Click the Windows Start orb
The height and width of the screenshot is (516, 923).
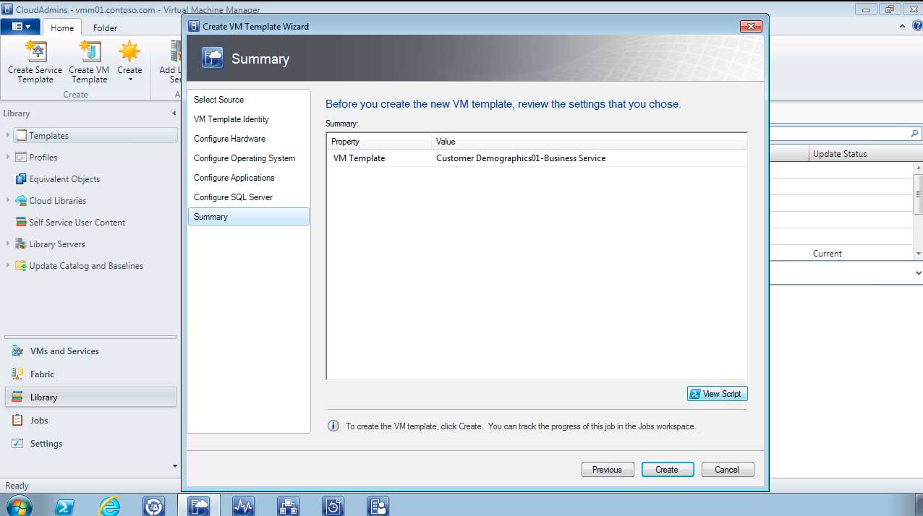[19, 506]
